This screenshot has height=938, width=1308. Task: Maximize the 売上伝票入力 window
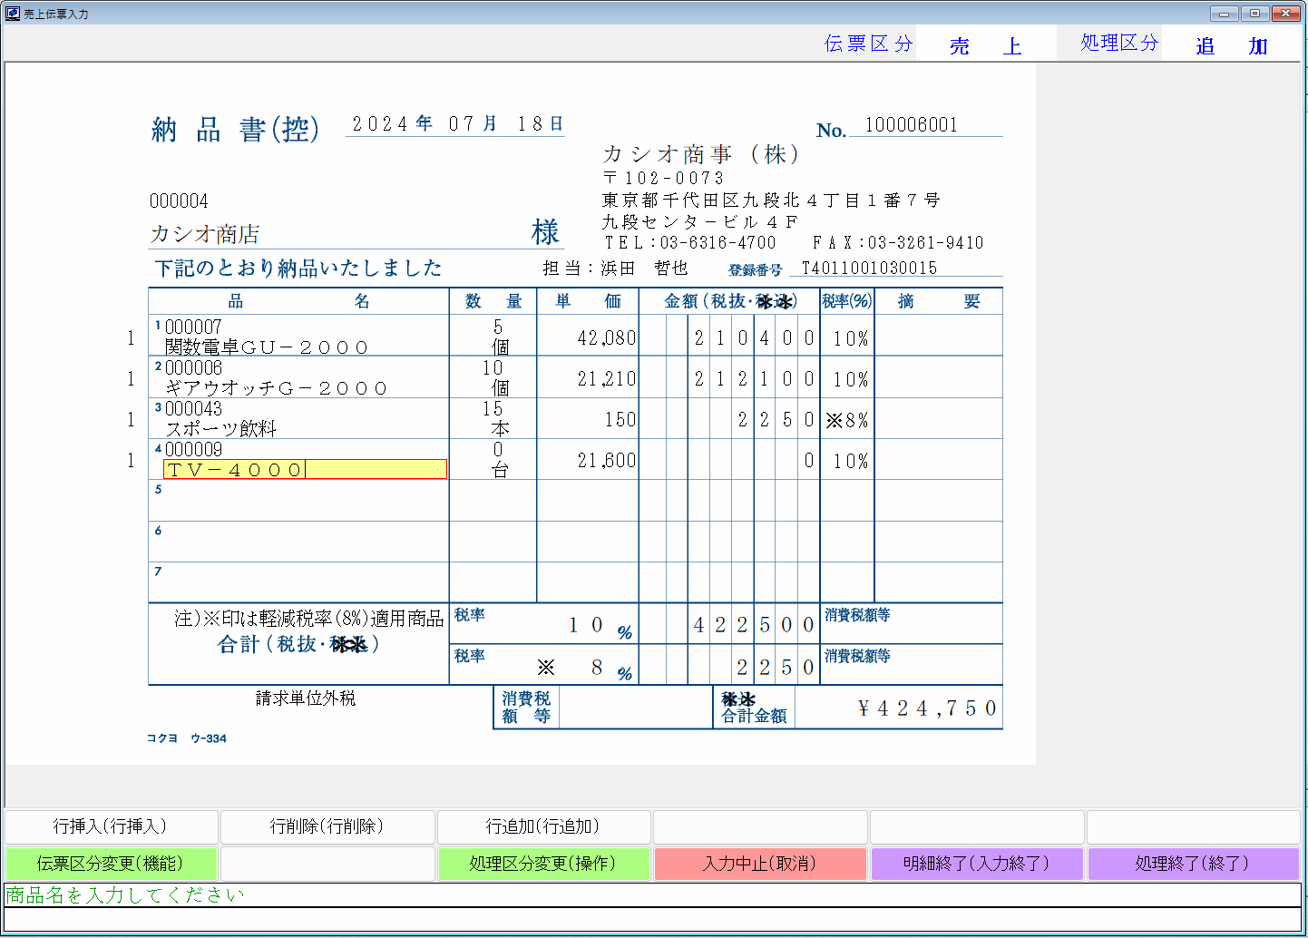[x=1254, y=14]
